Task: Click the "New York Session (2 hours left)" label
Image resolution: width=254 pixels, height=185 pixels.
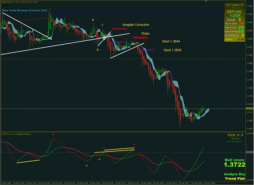Action: pyautogui.click(x=25, y=10)
